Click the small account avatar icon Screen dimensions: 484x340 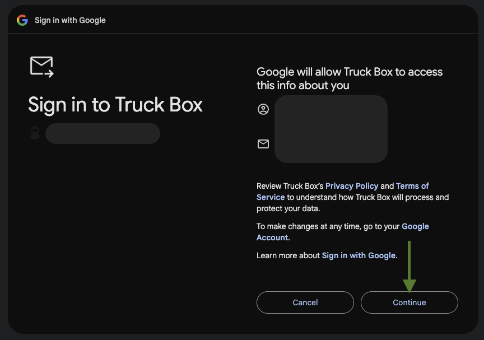click(x=35, y=133)
